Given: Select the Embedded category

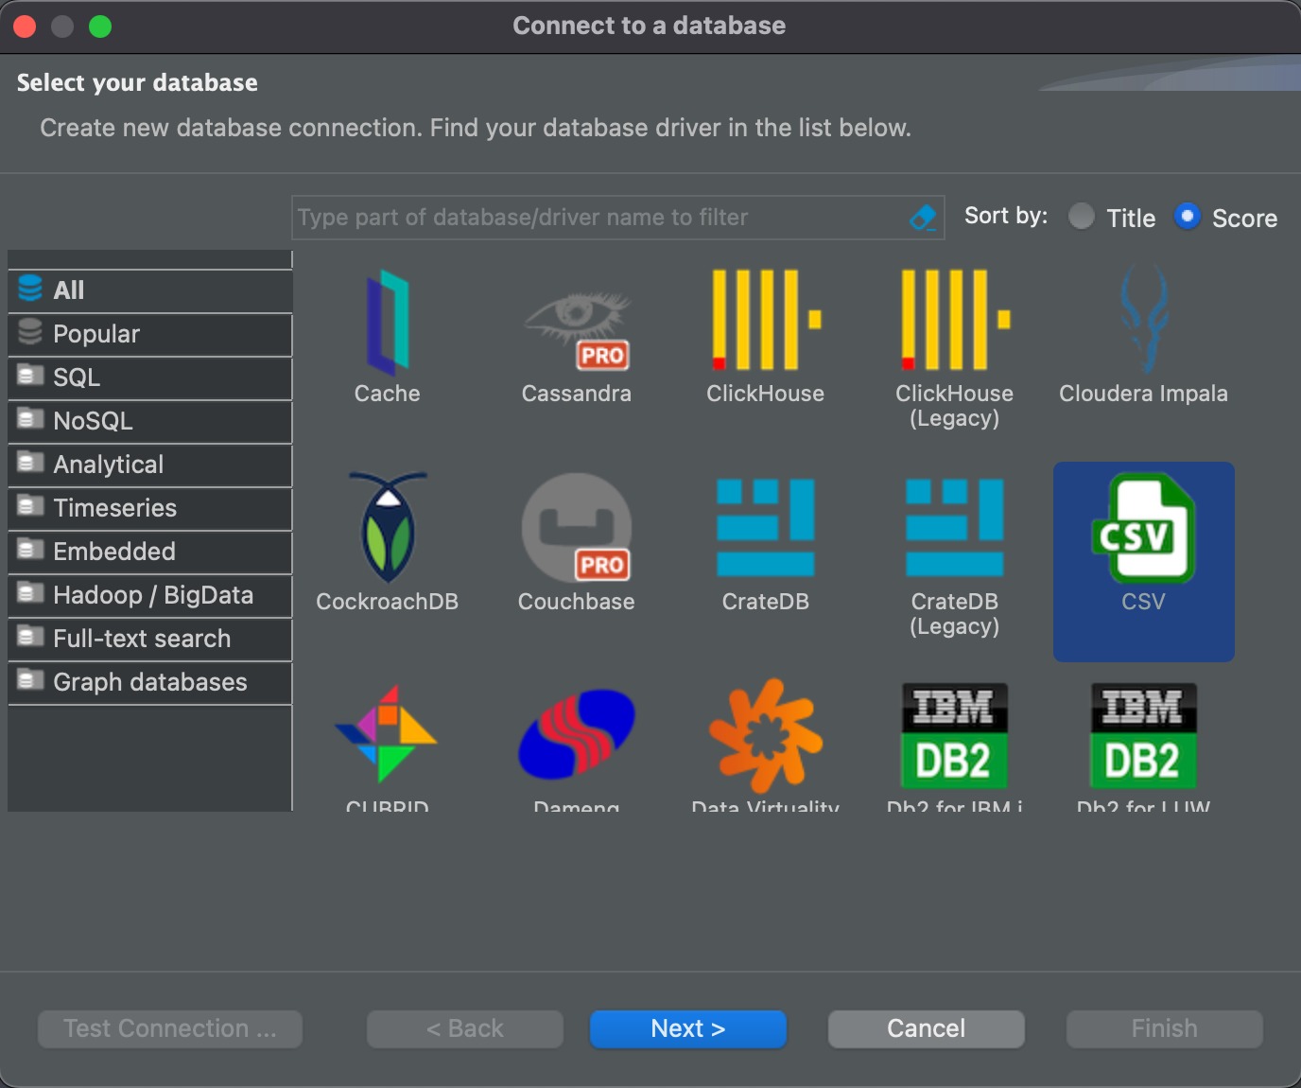Looking at the screenshot, I should (x=150, y=552).
